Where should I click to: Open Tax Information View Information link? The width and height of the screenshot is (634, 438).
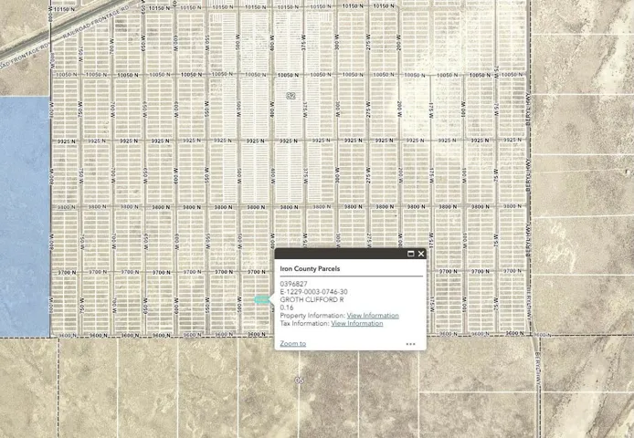(x=357, y=323)
